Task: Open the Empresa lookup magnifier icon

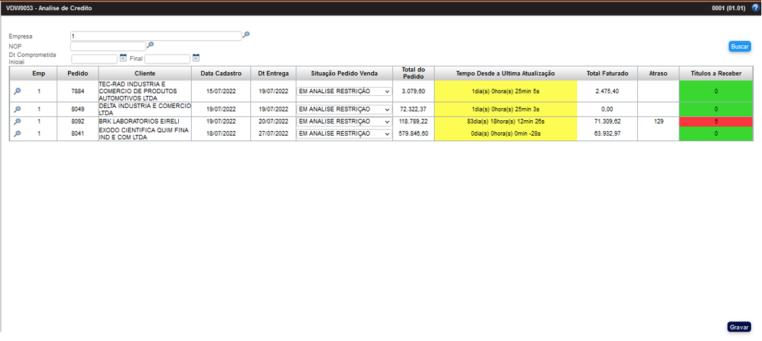Action: (x=246, y=35)
